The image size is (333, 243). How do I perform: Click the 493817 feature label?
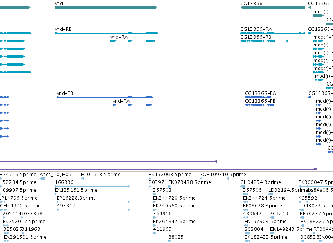(66, 206)
